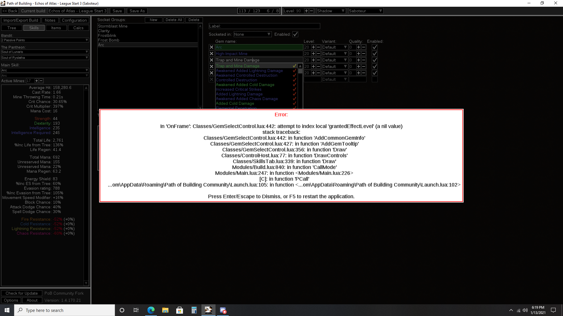Open Discord from the taskbar

click(x=223, y=310)
